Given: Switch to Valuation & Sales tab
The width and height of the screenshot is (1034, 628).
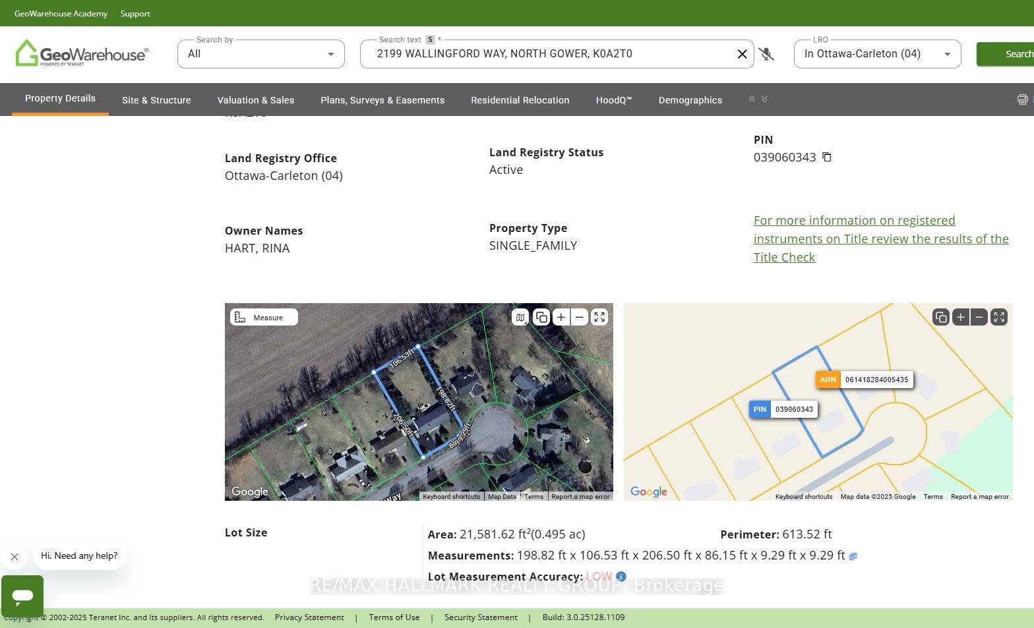Looking at the screenshot, I should pyautogui.click(x=256, y=100).
